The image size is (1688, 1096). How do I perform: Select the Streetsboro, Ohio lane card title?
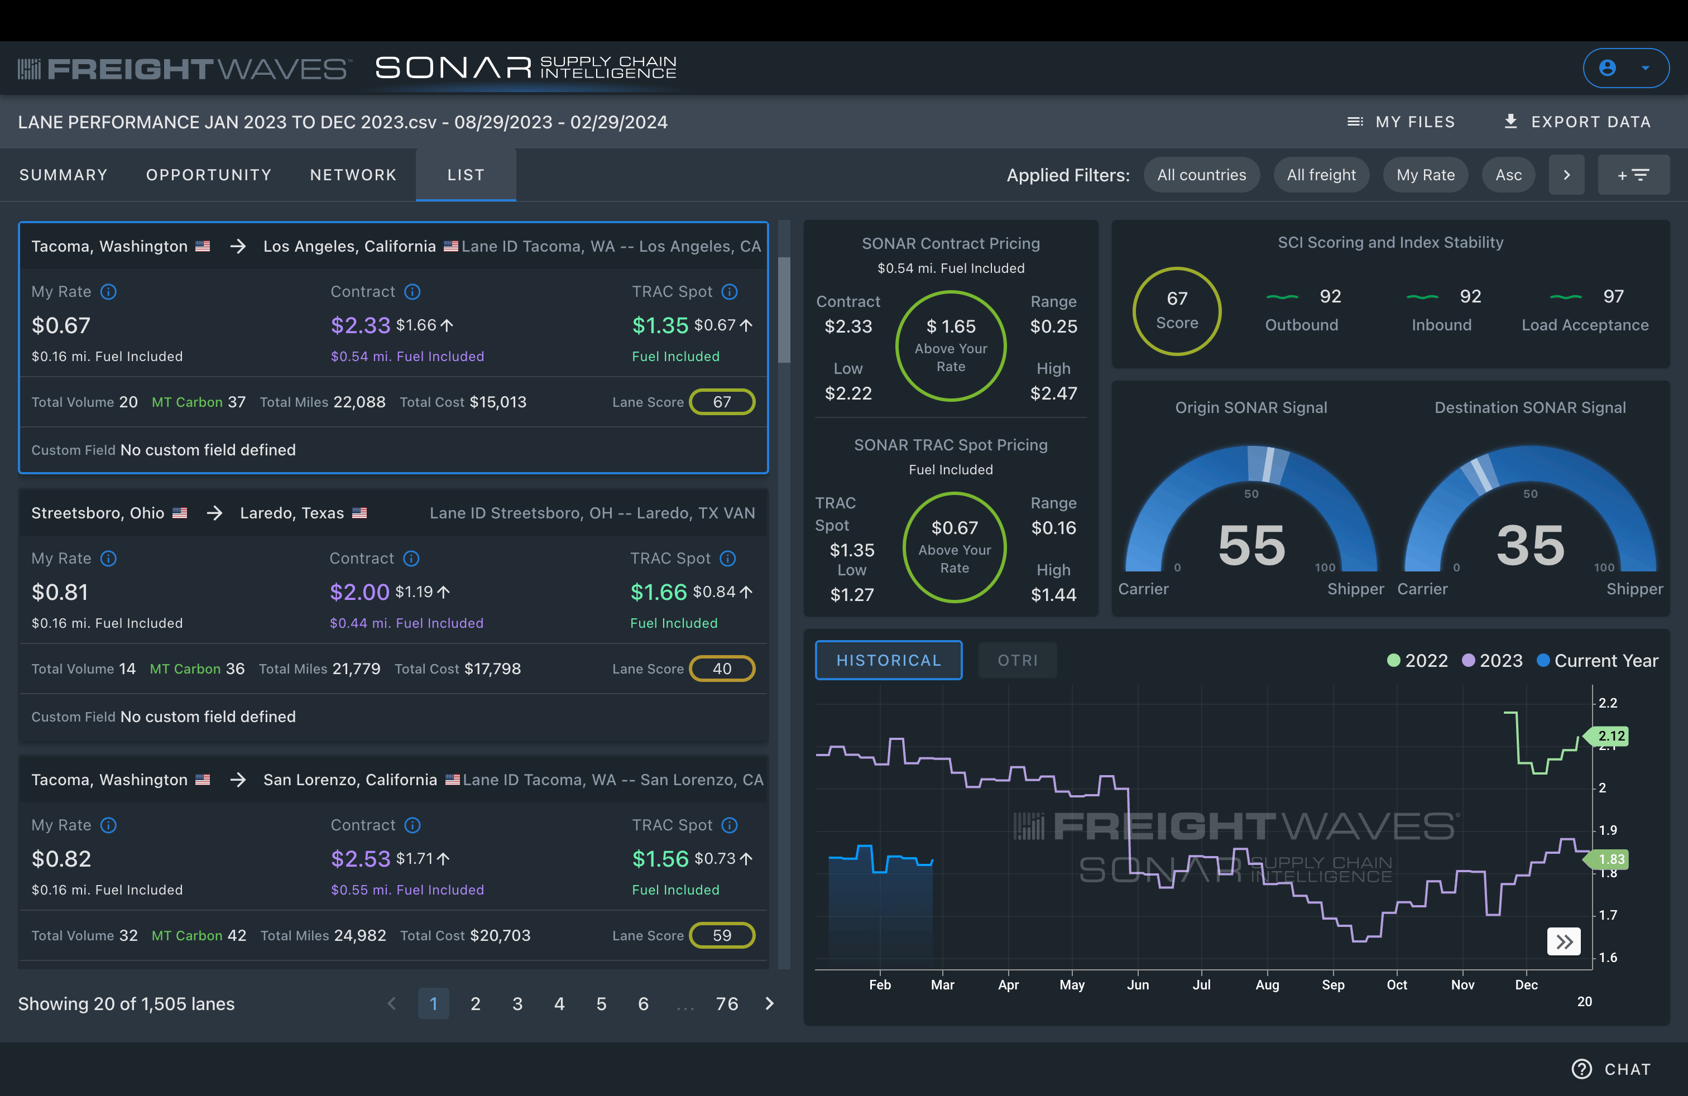pyautogui.click(x=98, y=512)
